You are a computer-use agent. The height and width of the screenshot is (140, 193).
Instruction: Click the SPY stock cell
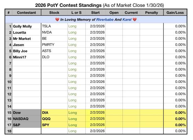(54, 124)
